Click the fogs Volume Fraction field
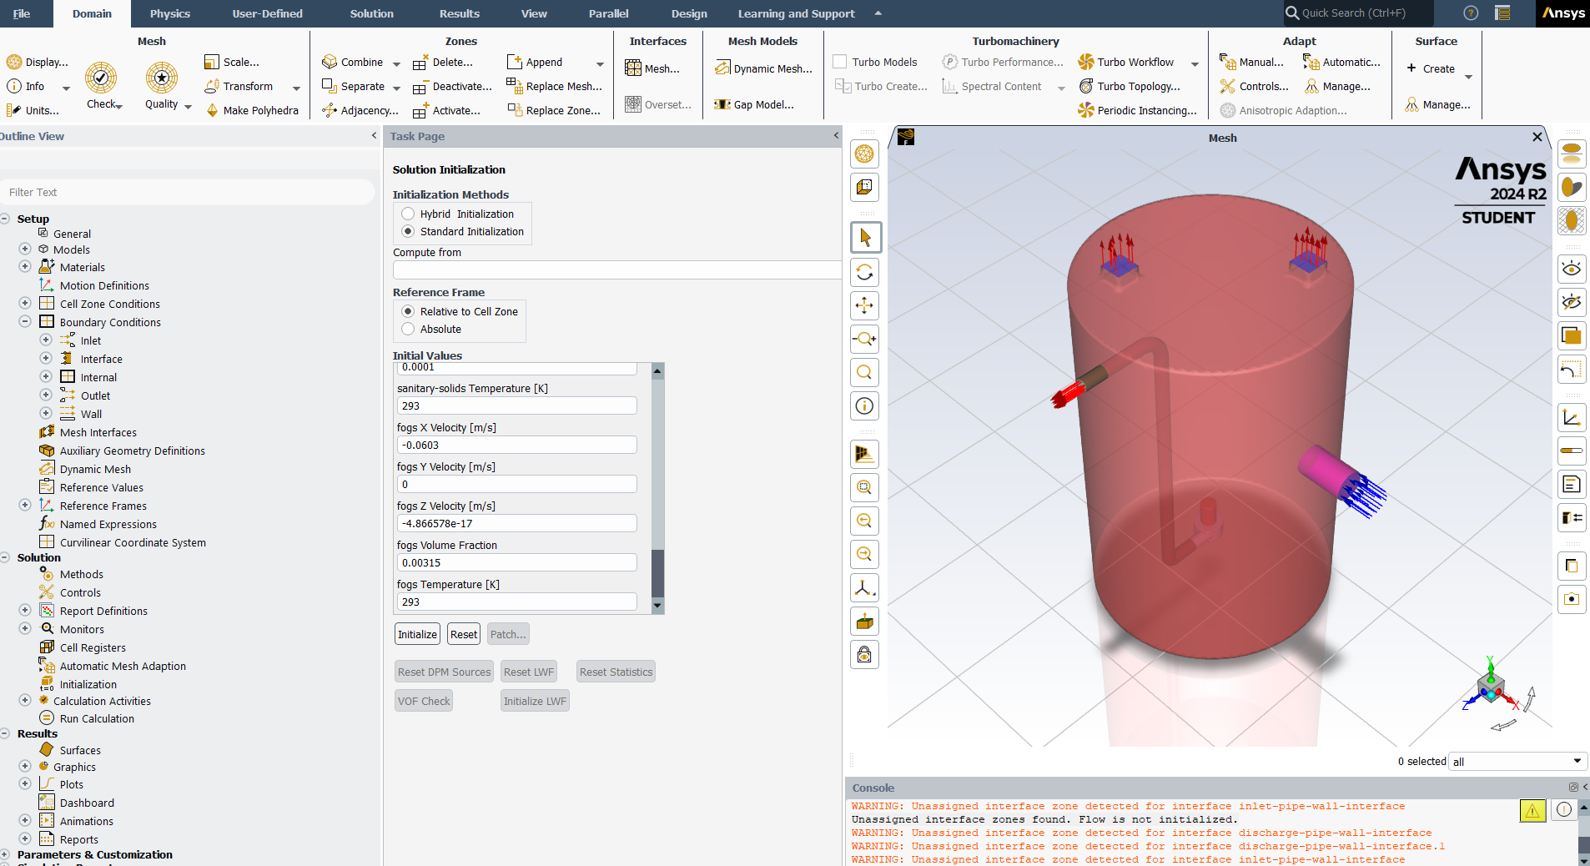The image size is (1590, 866). (517, 562)
